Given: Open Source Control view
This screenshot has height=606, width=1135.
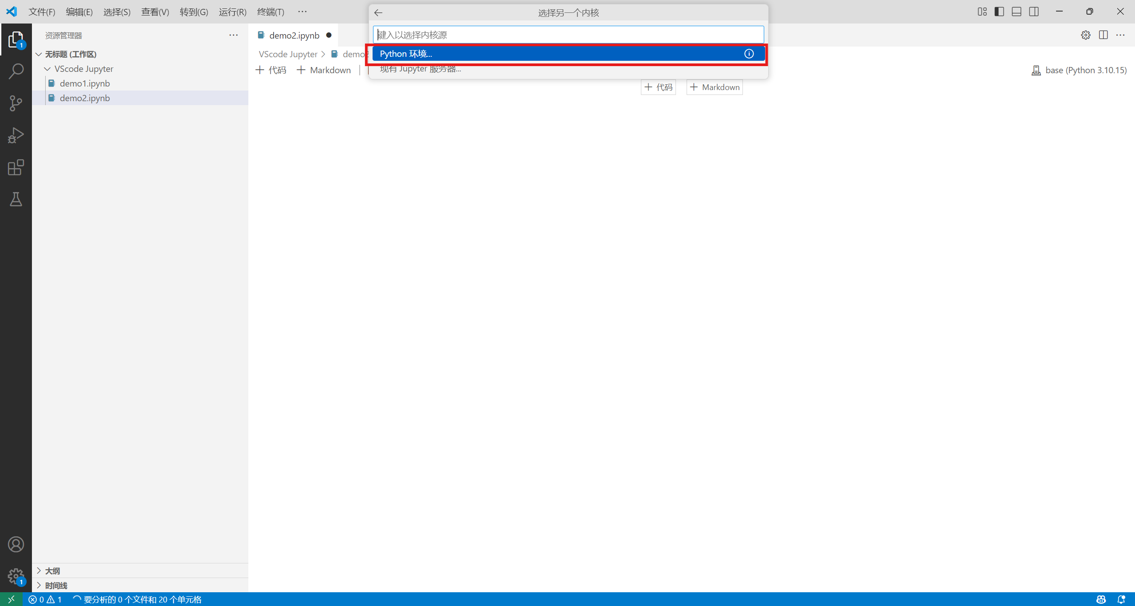Looking at the screenshot, I should [x=16, y=103].
